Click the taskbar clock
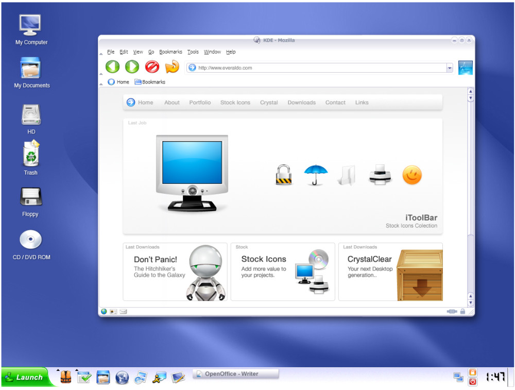This screenshot has height=390, width=515. [495, 377]
